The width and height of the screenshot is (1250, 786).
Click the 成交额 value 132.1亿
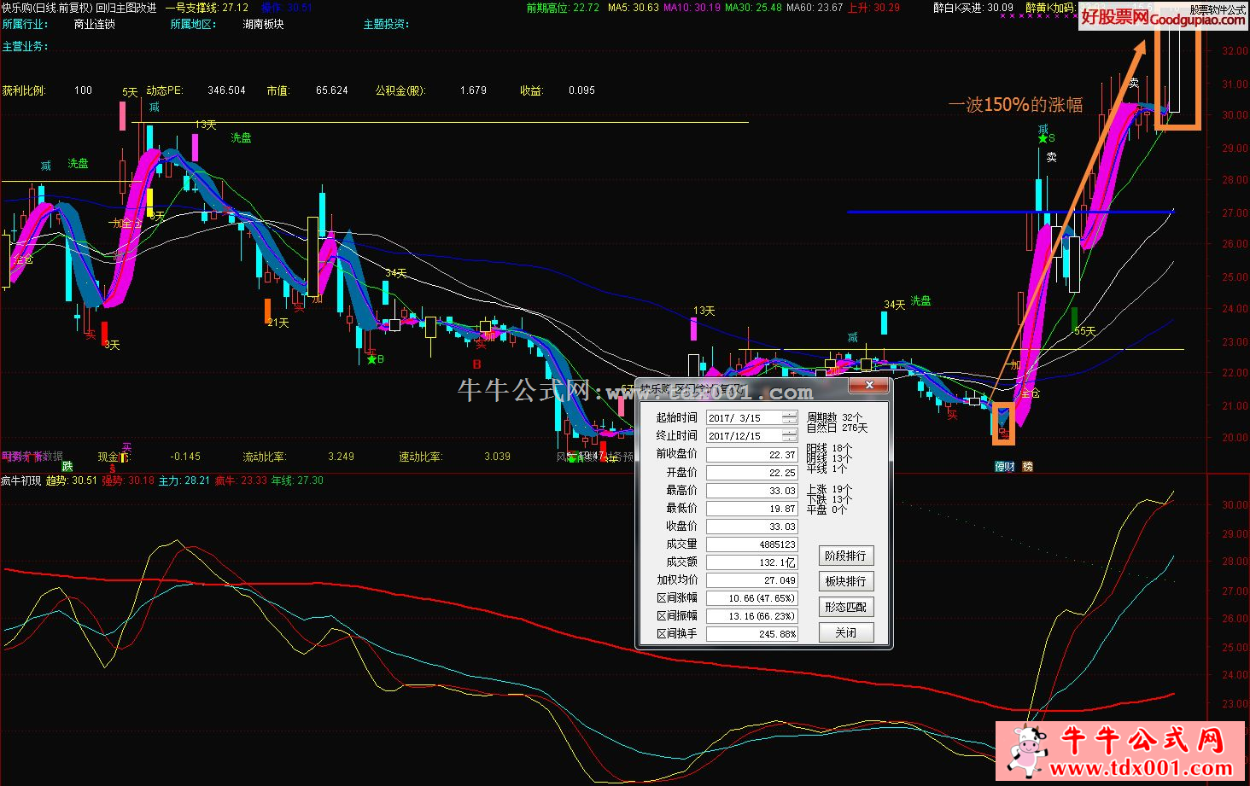(752, 562)
